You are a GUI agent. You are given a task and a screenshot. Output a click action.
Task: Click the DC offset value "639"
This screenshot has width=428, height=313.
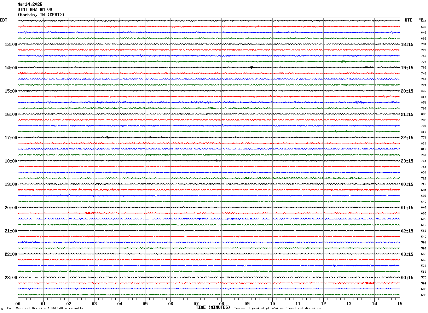coord(423,27)
